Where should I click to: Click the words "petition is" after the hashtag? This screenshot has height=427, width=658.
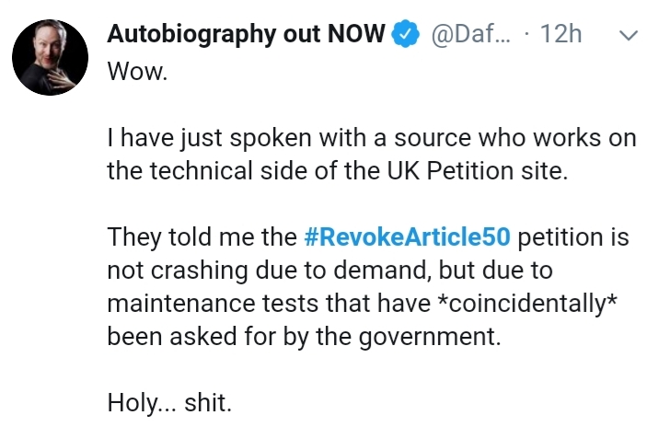coord(573,237)
